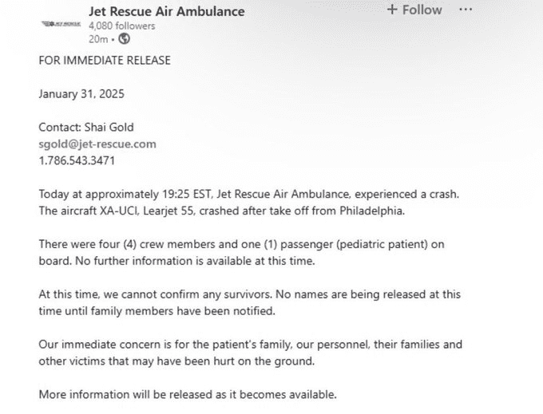Open Jet Rescue Air Ambulance profile name
Screen dimensions: 543x414
(167, 11)
